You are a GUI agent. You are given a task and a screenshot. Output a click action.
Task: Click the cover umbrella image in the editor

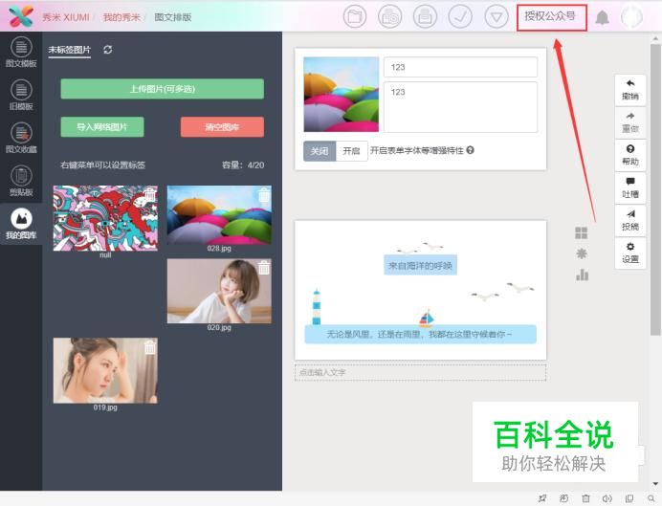click(342, 95)
